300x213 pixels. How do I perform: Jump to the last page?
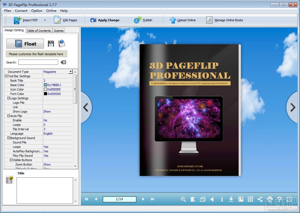pyautogui.click(x=152, y=199)
